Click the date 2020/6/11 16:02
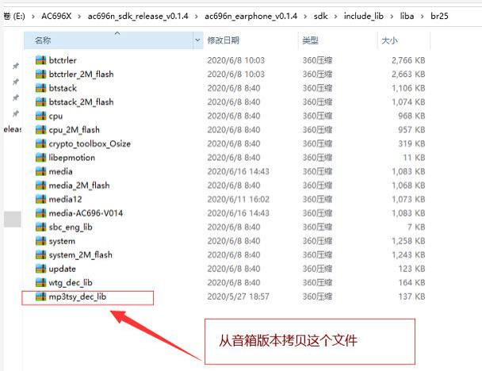Screen dimensions: 482x371 239,199
